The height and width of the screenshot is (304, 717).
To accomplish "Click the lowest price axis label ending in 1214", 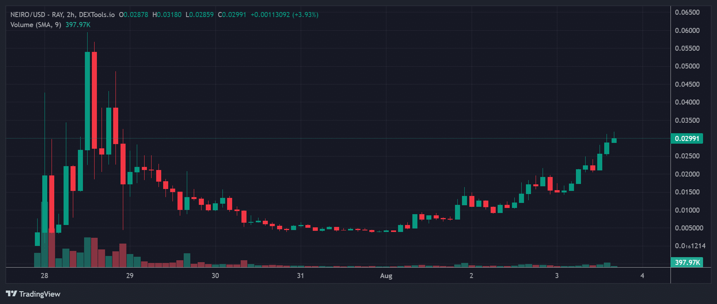I will pyautogui.click(x=690, y=246).
